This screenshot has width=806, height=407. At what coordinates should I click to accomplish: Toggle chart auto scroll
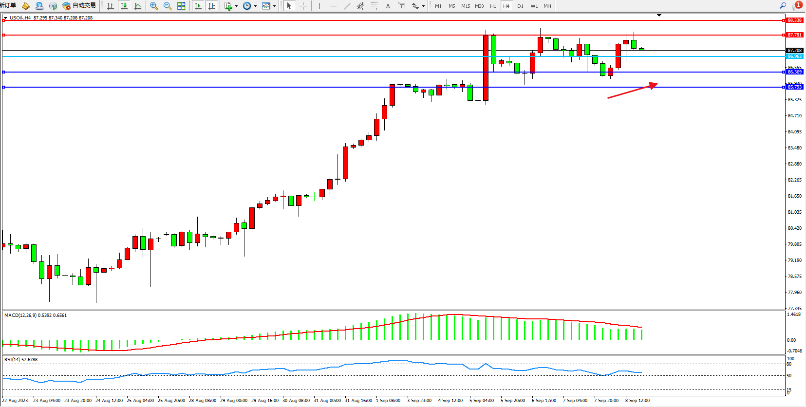point(198,6)
